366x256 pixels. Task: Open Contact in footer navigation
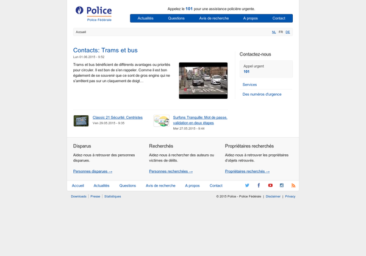click(x=216, y=186)
